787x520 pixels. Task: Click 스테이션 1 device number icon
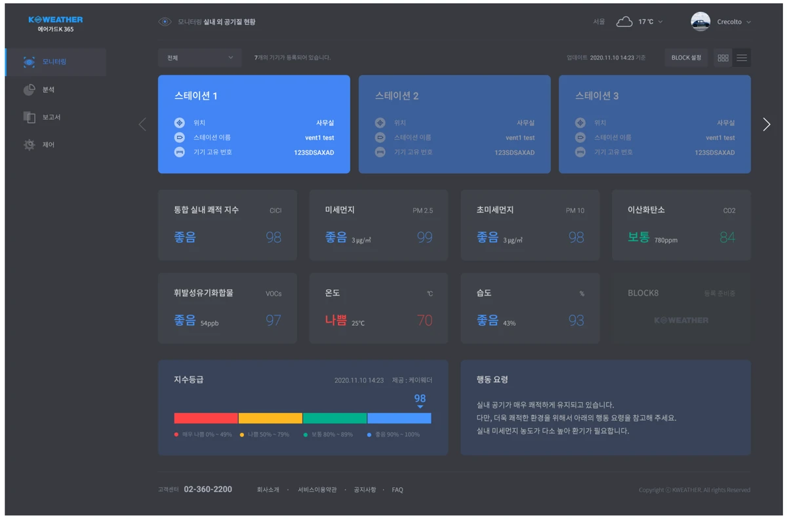(x=179, y=152)
